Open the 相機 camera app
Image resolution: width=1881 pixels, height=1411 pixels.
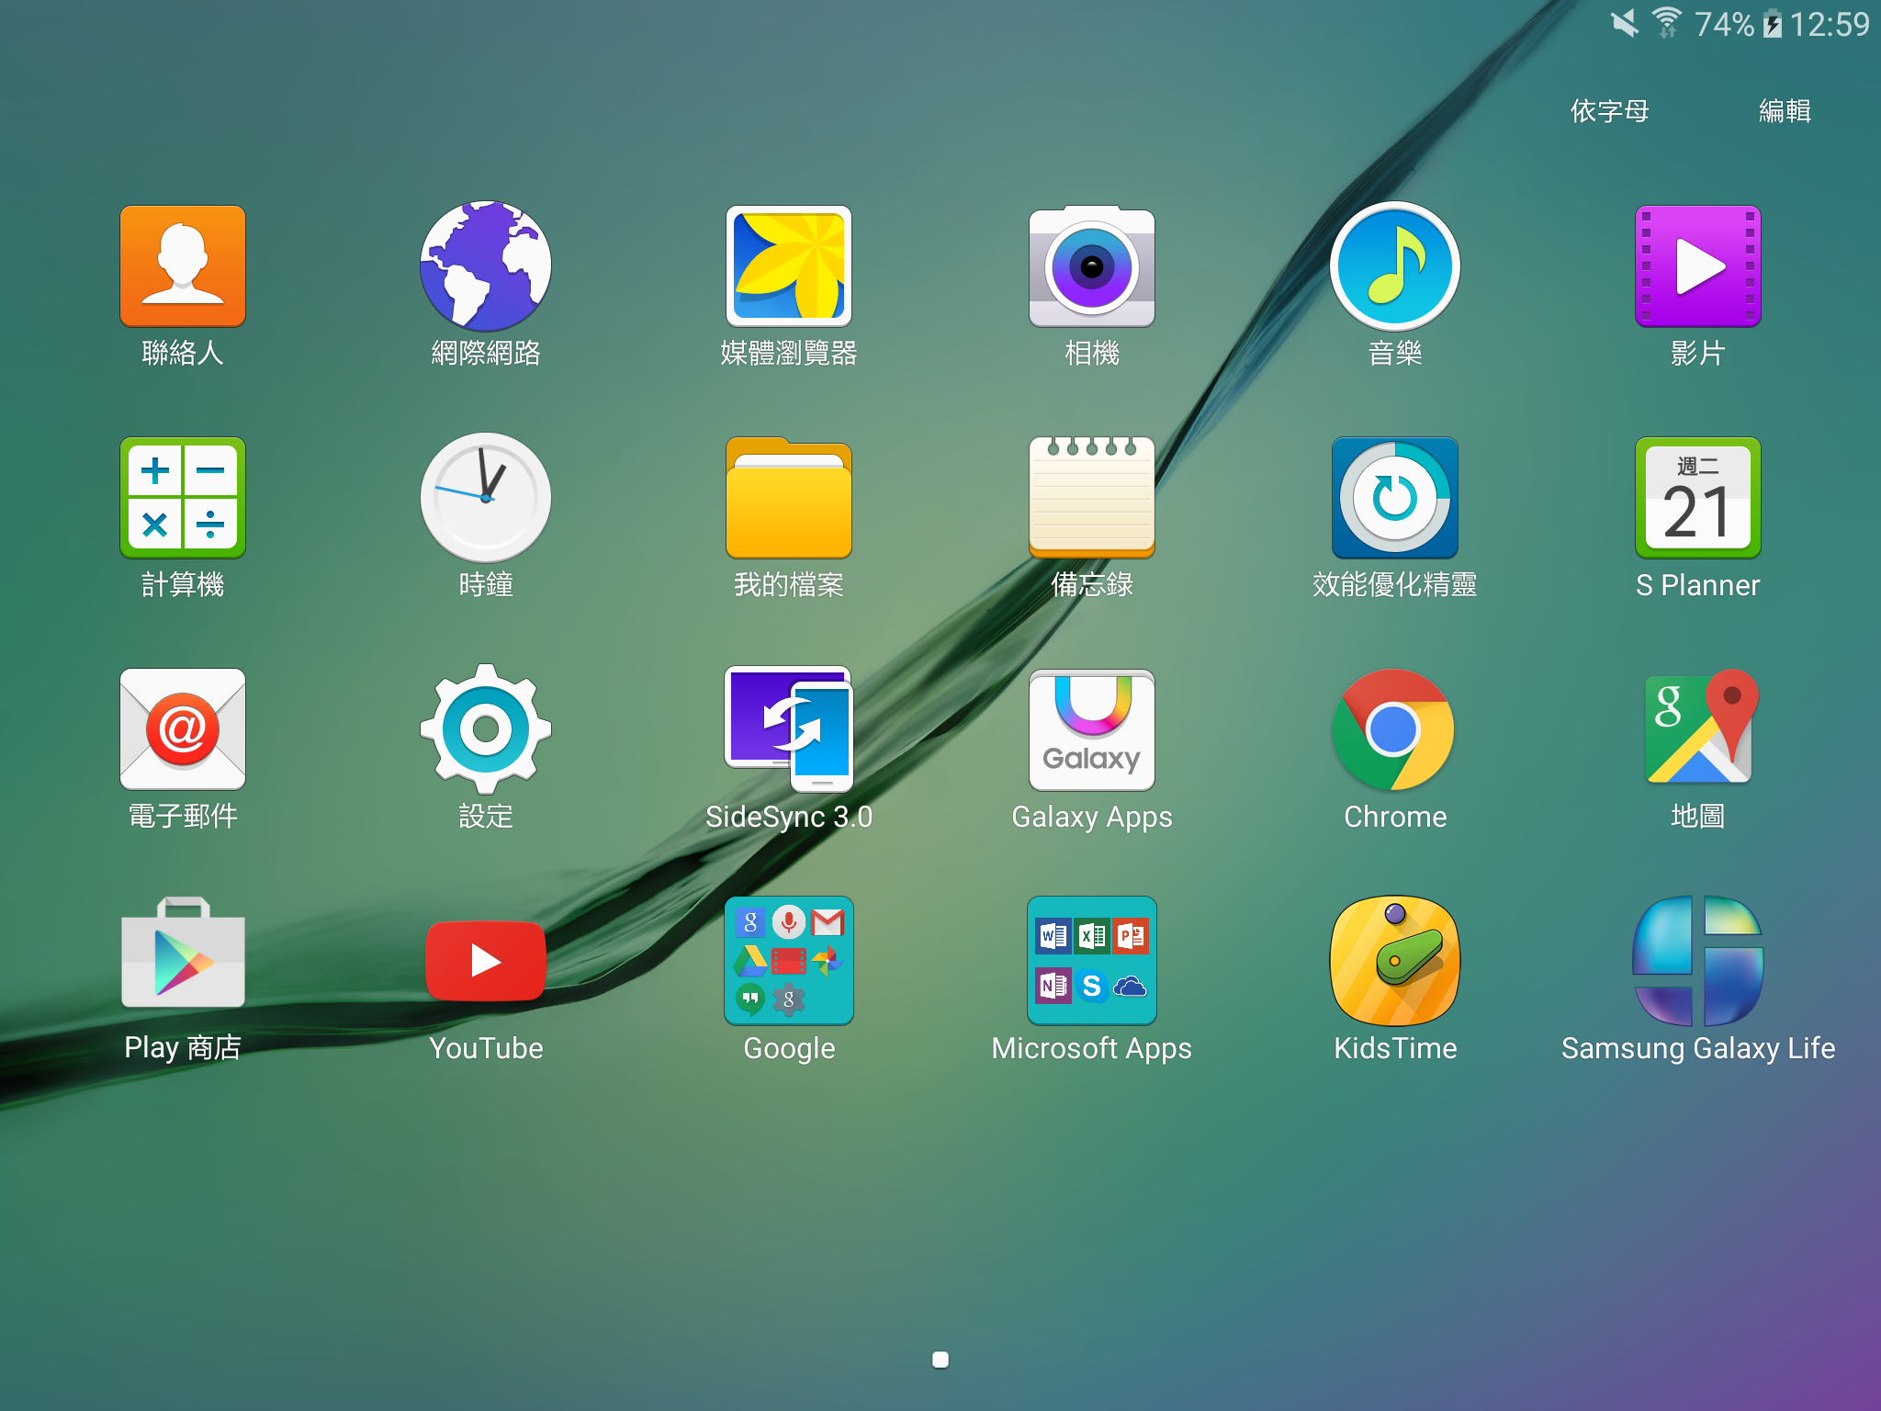pyautogui.click(x=1092, y=266)
